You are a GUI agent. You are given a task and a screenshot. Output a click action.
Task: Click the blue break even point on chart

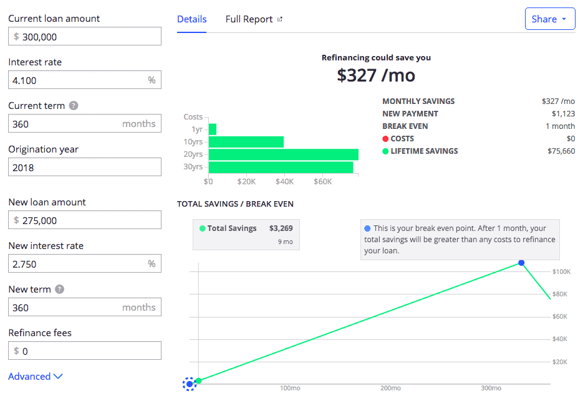pyautogui.click(x=521, y=263)
